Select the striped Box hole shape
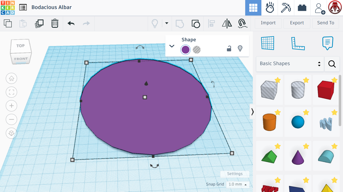The image size is (343, 192). click(x=269, y=90)
